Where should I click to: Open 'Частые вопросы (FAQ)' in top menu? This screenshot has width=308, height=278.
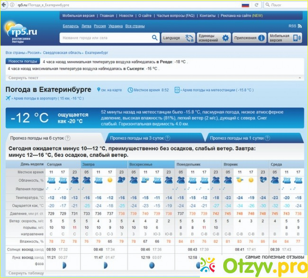tap(176, 16)
